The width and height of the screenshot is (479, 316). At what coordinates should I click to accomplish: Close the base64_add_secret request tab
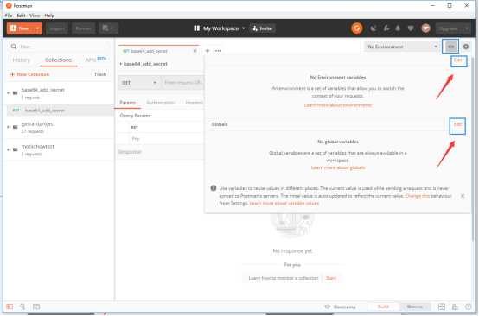[195, 51]
